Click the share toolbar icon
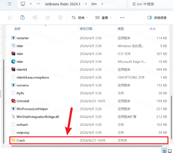This screenshot has width=173, height=153. click(48, 18)
